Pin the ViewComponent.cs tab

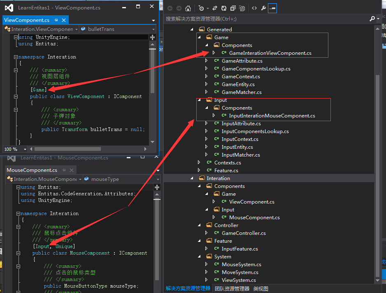pyautogui.click(x=56, y=20)
